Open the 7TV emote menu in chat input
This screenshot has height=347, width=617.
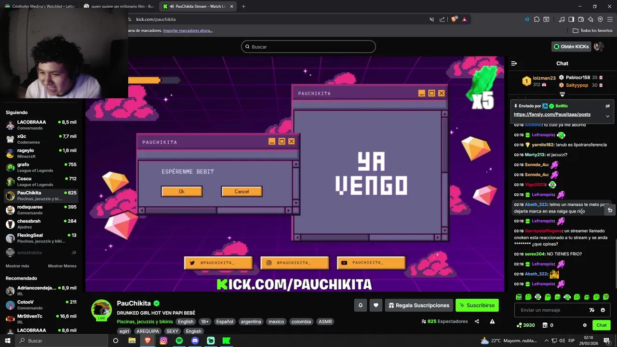(592, 310)
